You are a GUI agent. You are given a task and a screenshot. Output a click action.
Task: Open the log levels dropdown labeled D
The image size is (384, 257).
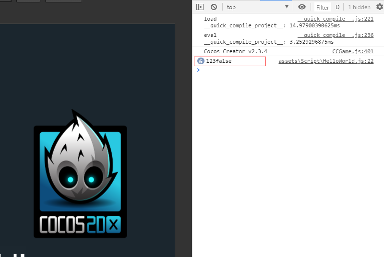coord(337,7)
